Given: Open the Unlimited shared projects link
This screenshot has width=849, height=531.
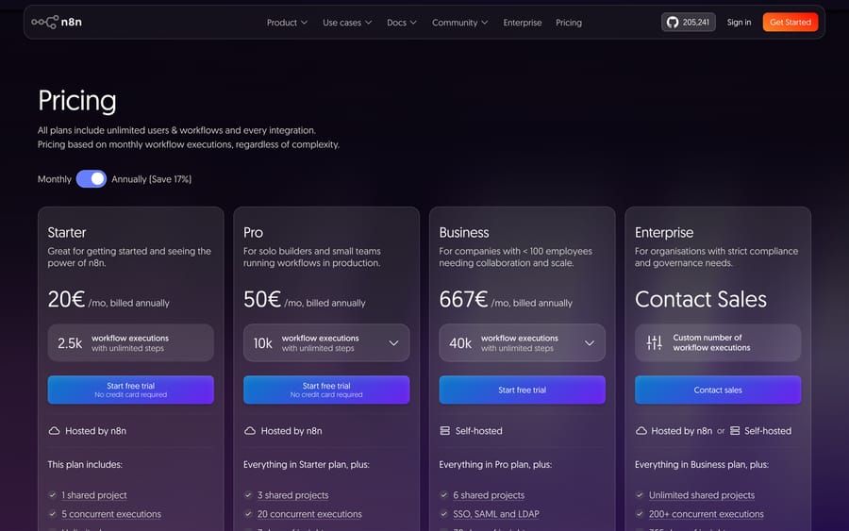Looking at the screenshot, I should [702, 495].
